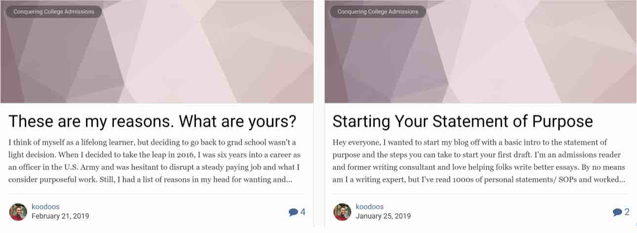The image size is (637, 233).
Task: Click the January 25, 2019 date
Action: pyautogui.click(x=383, y=216)
